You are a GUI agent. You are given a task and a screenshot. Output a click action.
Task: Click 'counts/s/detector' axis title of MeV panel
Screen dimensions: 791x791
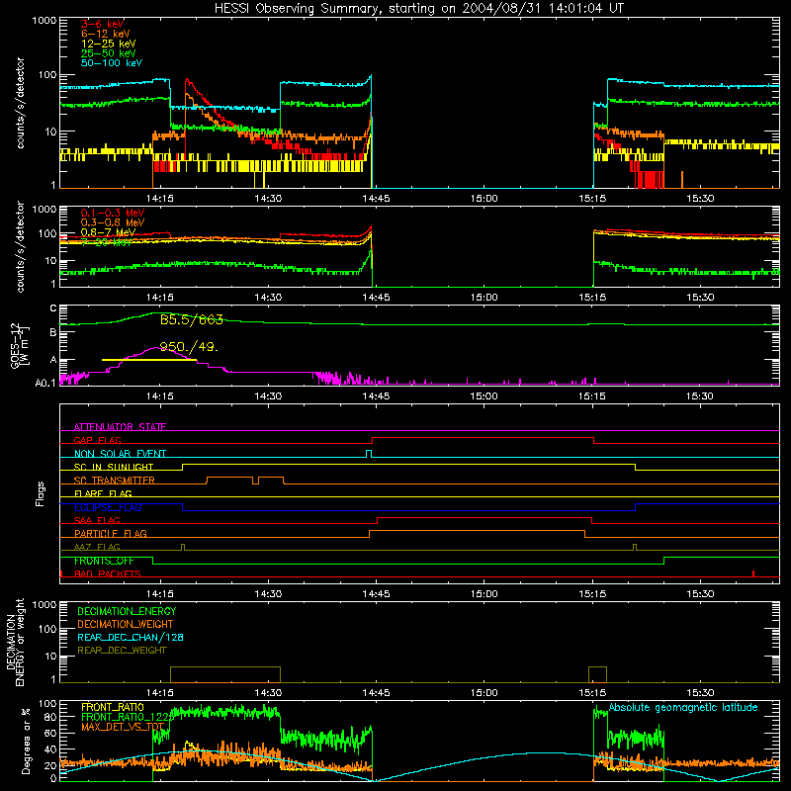(x=20, y=246)
